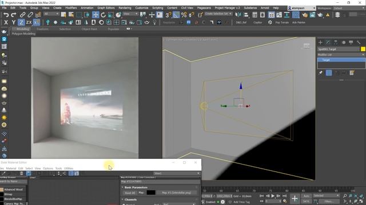Switch to the Freeform ribbon tab
366x205 pixels.
coord(42,29)
